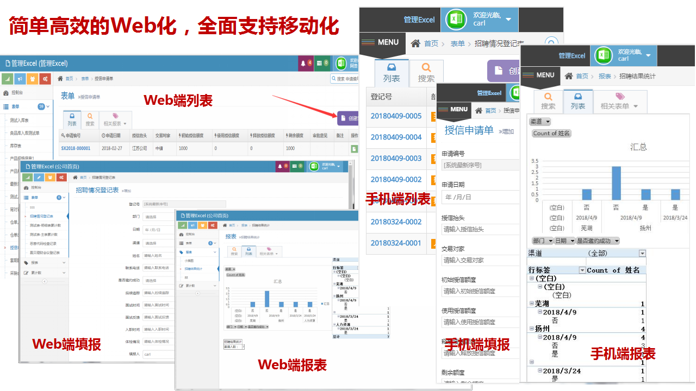Click home icon in 授信申请单 web breadcrumb
Screen dimensions: 696x391
[x=61, y=79]
